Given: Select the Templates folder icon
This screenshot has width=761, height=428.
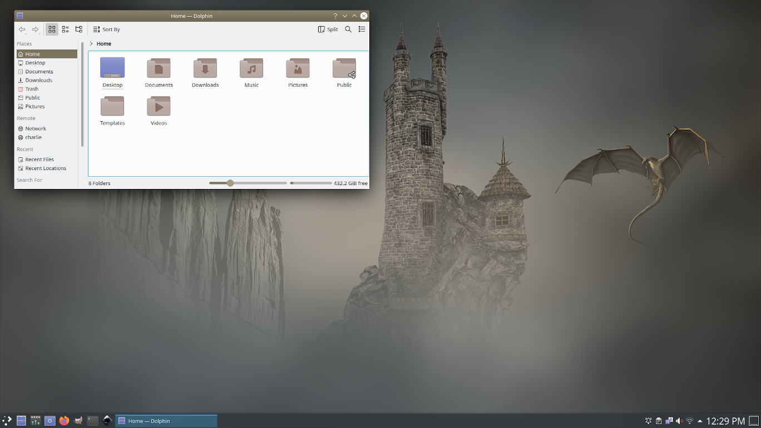Looking at the screenshot, I should click(x=112, y=106).
